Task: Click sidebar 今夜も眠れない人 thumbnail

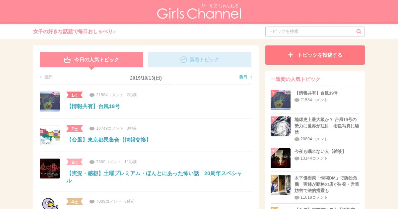Action: click(x=281, y=158)
